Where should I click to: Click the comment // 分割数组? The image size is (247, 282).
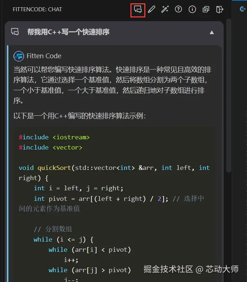coord(53,229)
